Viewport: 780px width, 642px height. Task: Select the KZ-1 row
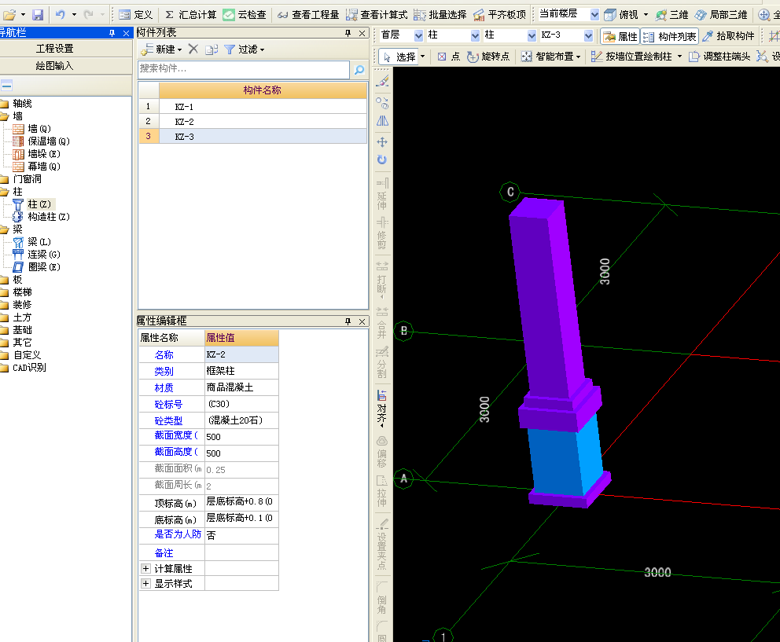coord(252,106)
